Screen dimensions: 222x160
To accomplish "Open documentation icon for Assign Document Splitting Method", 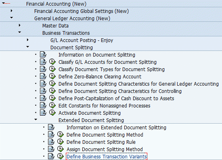I will click(x=51, y=149).
